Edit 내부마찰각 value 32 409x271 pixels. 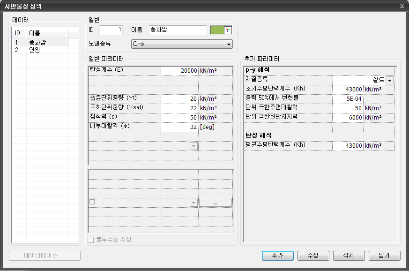pos(179,127)
